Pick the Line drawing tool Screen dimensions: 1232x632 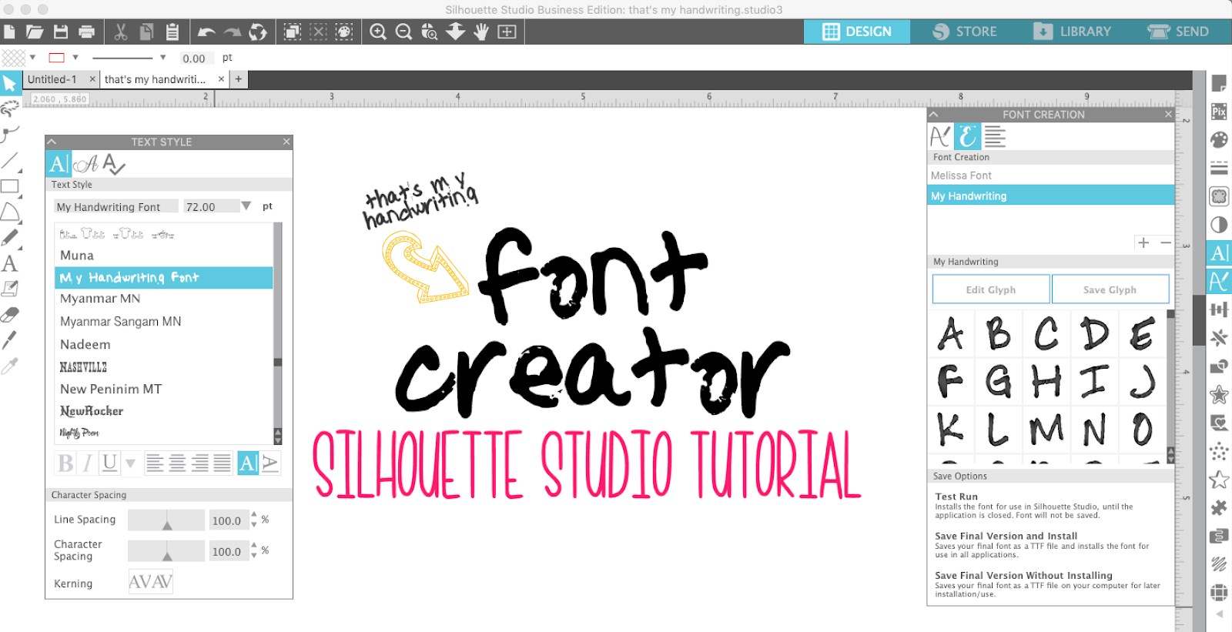(x=9, y=160)
